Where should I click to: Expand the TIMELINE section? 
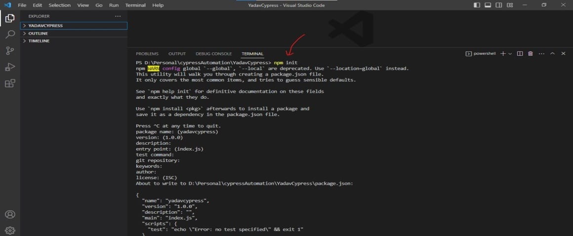(74, 41)
